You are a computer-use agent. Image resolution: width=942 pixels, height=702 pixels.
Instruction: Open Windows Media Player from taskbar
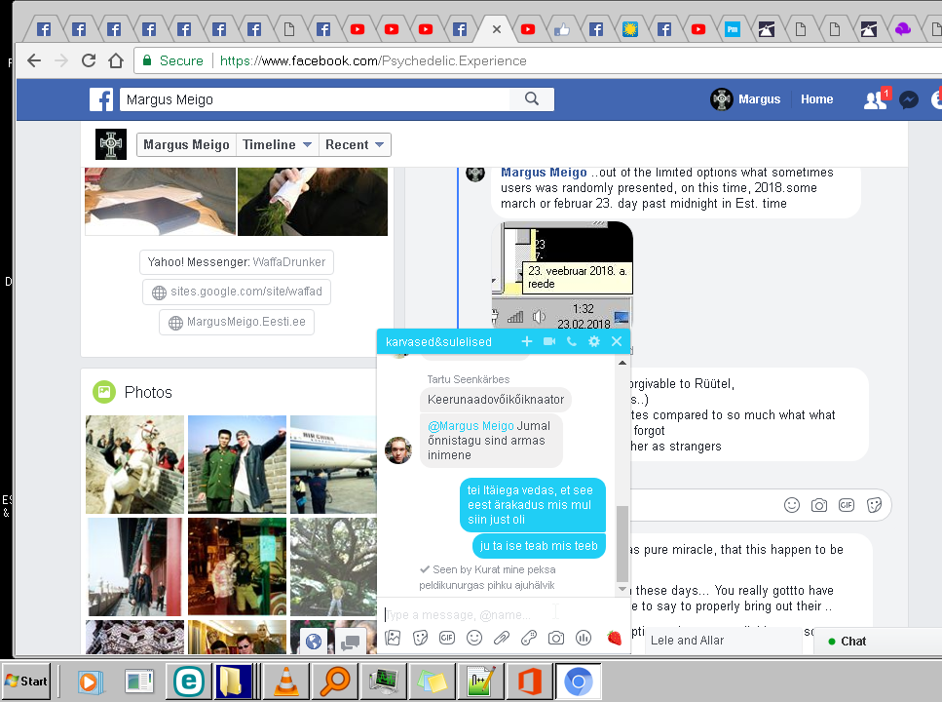(x=91, y=681)
